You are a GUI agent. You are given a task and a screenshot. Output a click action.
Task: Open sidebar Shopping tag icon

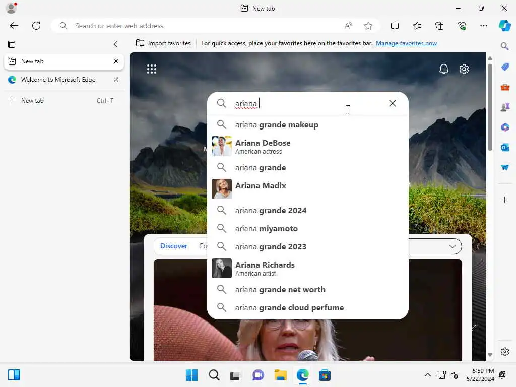pos(505,67)
